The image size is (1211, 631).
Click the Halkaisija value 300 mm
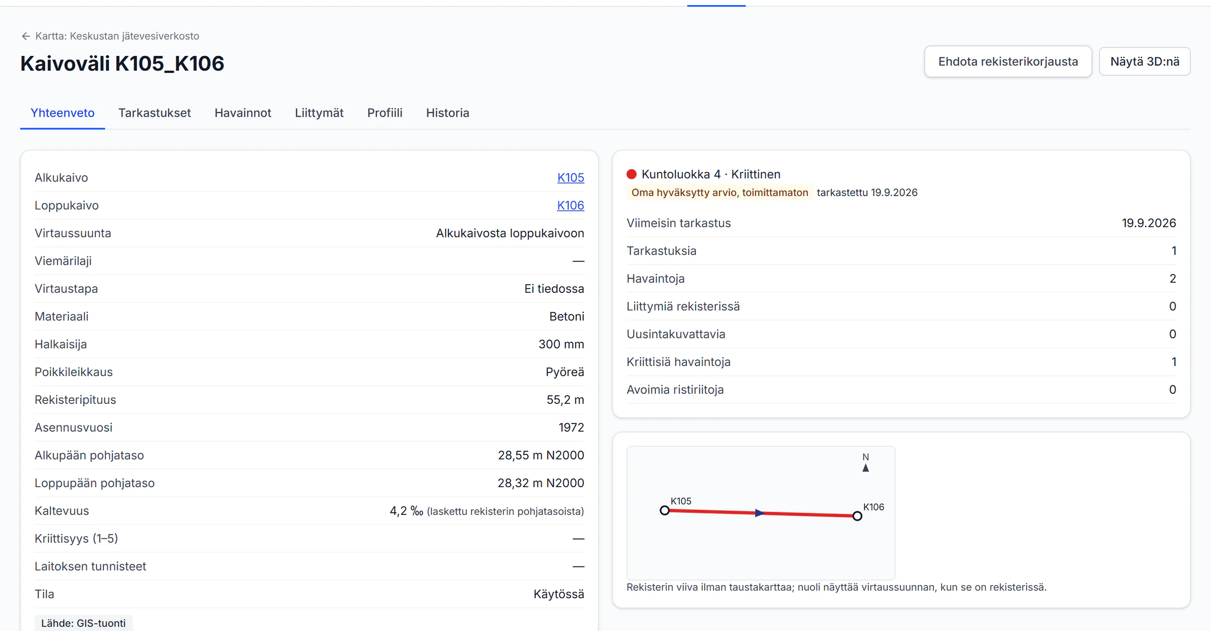click(x=561, y=344)
